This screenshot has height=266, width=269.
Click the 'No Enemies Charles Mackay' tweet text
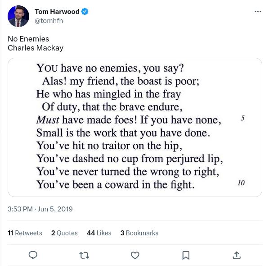pyautogui.click(x=36, y=43)
